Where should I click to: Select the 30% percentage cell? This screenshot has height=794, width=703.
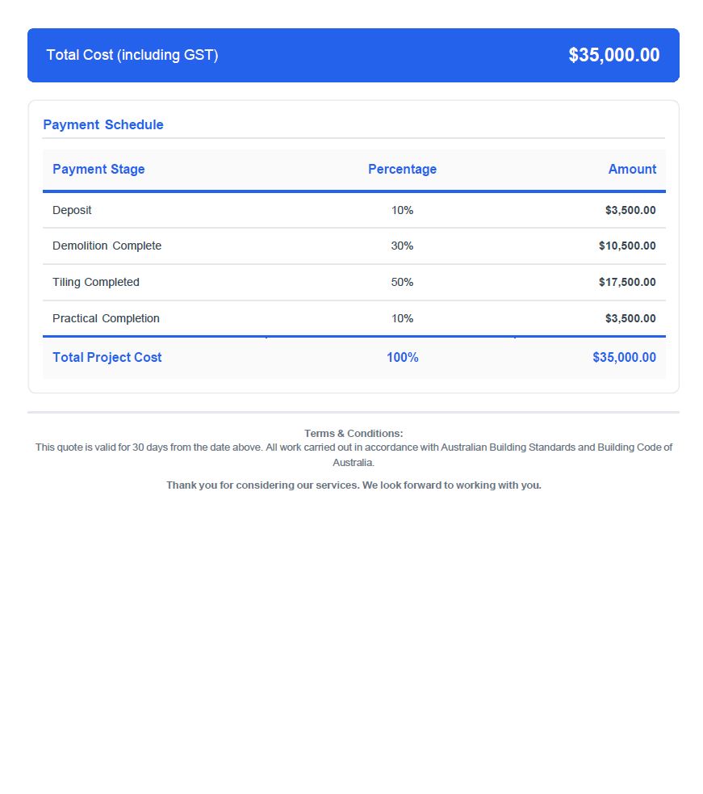[402, 246]
